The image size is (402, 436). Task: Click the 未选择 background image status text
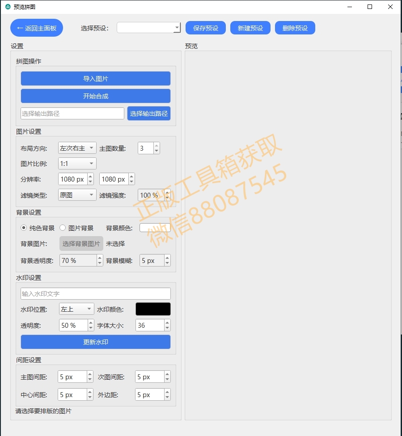pos(115,244)
